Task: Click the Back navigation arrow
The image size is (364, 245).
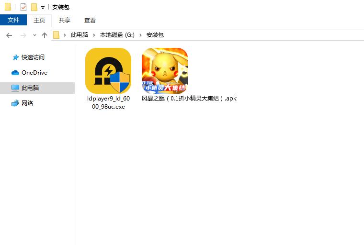Action: (x=9, y=35)
